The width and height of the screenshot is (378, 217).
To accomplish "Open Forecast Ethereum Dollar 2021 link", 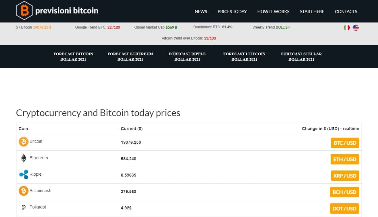I will coord(130,57).
